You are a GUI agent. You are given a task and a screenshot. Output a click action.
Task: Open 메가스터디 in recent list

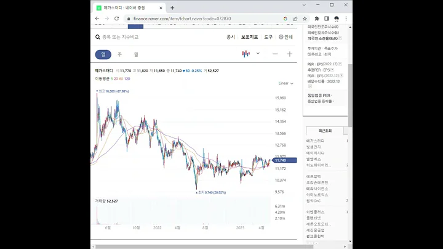click(315, 141)
